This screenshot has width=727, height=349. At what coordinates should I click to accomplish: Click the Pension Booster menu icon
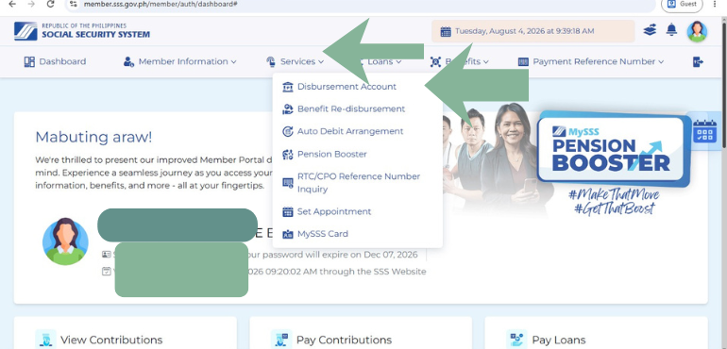[x=288, y=155]
